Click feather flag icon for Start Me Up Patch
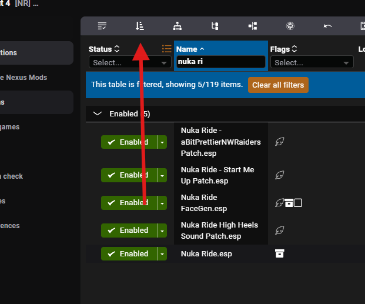 coord(279,175)
